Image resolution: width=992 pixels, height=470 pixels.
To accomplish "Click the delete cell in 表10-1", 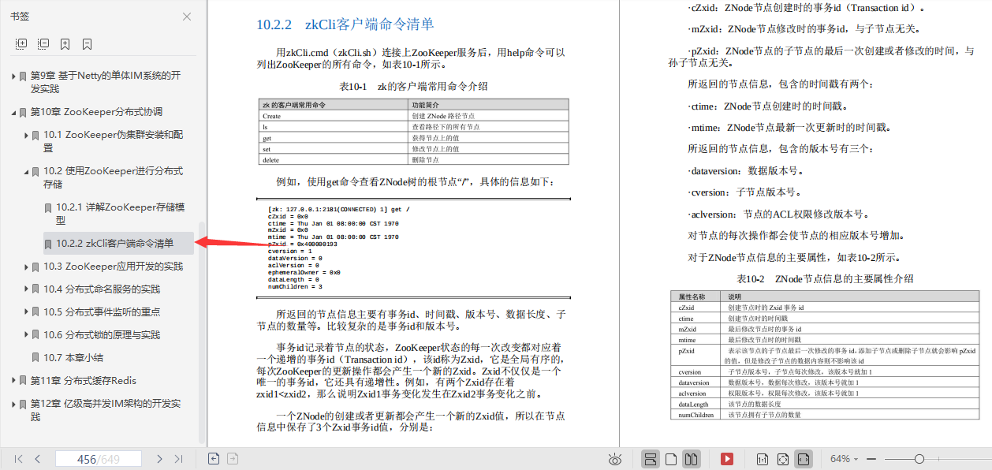I will tap(334, 159).
